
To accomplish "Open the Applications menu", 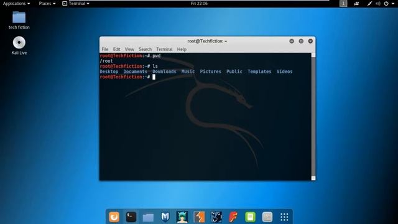I will point(16,4).
